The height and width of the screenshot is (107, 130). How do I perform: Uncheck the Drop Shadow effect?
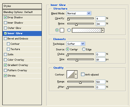[x=5, y=17]
